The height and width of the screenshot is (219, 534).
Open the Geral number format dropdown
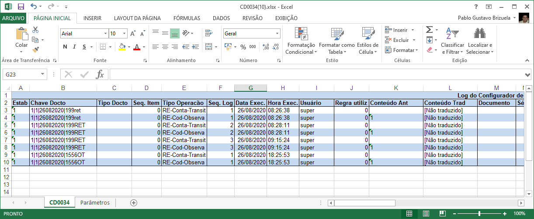click(277, 34)
